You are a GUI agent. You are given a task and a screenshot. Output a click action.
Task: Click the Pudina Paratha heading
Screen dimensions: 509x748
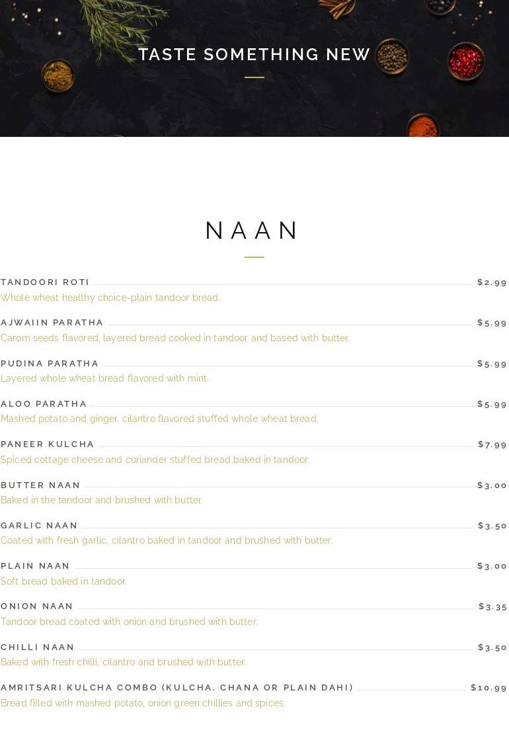coord(50,364)
